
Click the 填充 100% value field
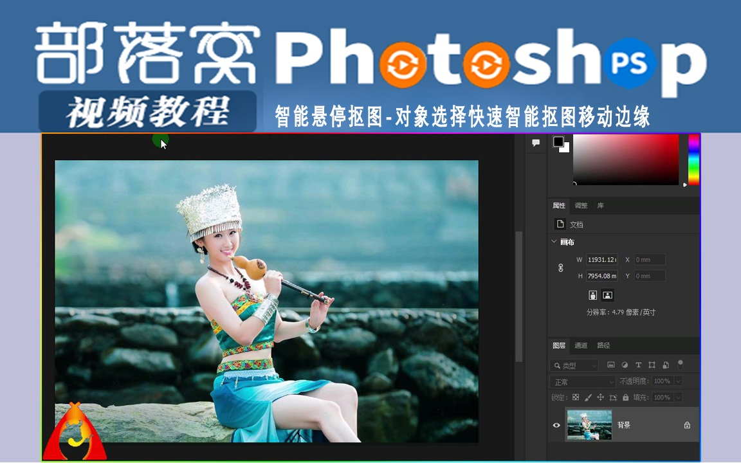click(x=662, y=397)
